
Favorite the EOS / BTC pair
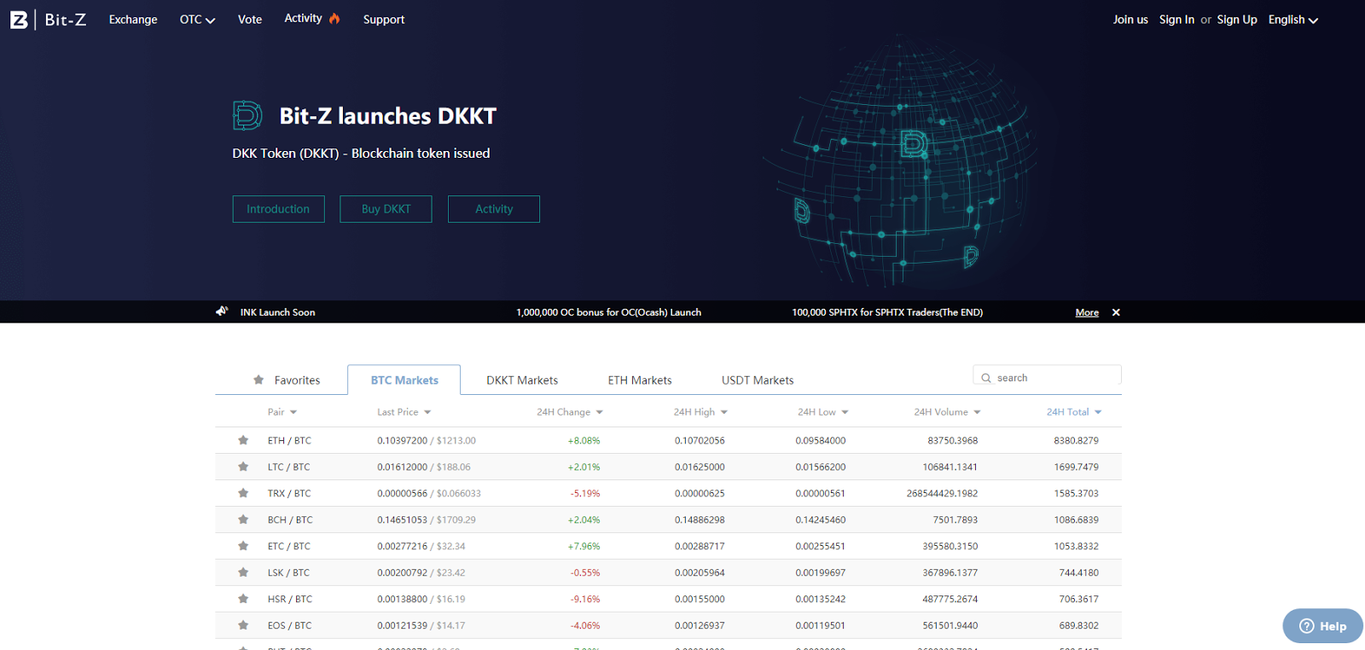[243, 625]
